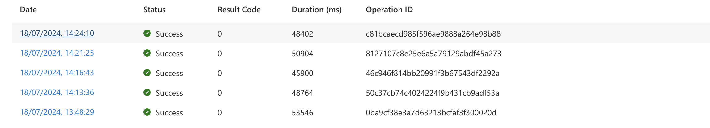Open the 18/07/2024, 14:21:25 invocation link
The height and width of the screenshot is (128, 710).
57,53
